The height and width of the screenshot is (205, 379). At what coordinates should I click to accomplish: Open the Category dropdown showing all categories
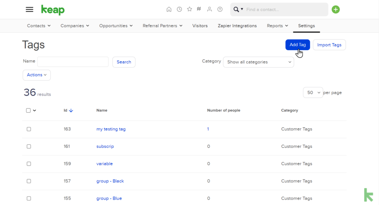pyautogui.click(x=258, y=62)
